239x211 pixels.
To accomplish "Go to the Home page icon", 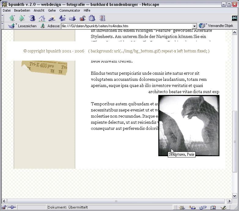I will [42, 18].
